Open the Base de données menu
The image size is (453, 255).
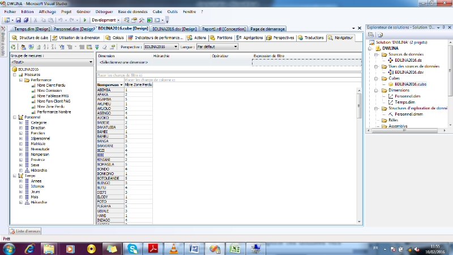133,12
